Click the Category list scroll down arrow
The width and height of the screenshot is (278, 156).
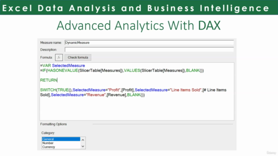(x=83, y=146)
